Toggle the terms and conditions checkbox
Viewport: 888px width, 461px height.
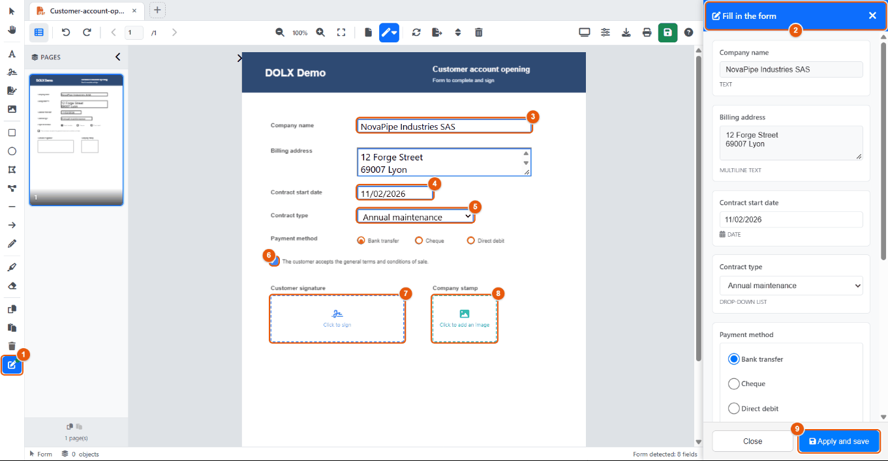(x=275, y=261)
